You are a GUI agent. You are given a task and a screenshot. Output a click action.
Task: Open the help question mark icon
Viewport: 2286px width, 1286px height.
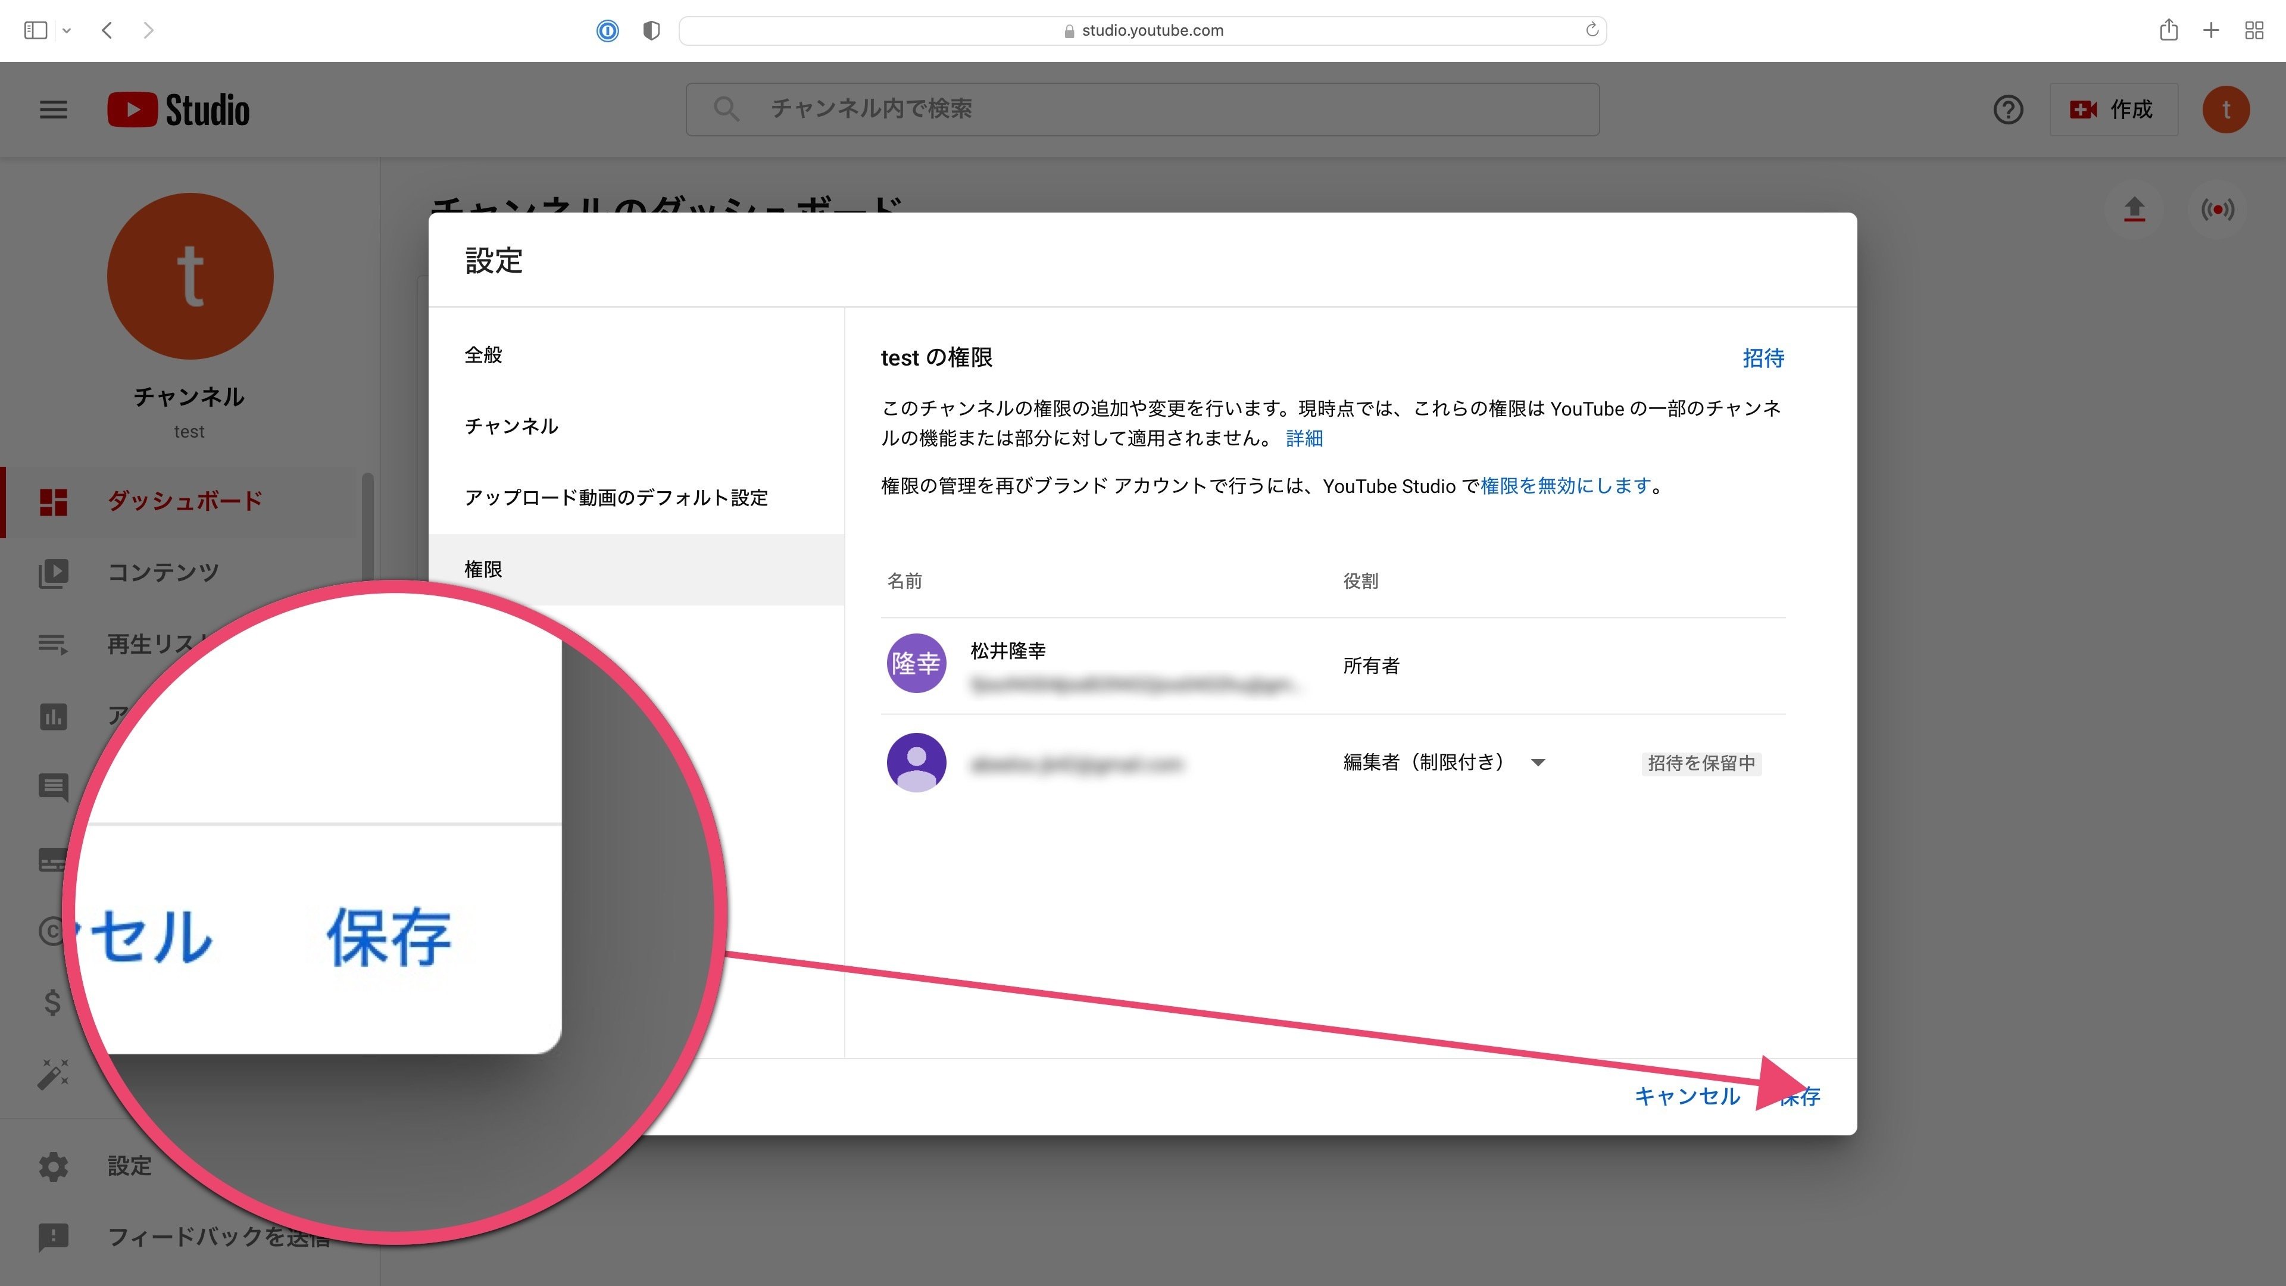click(x=2007, y=109)
